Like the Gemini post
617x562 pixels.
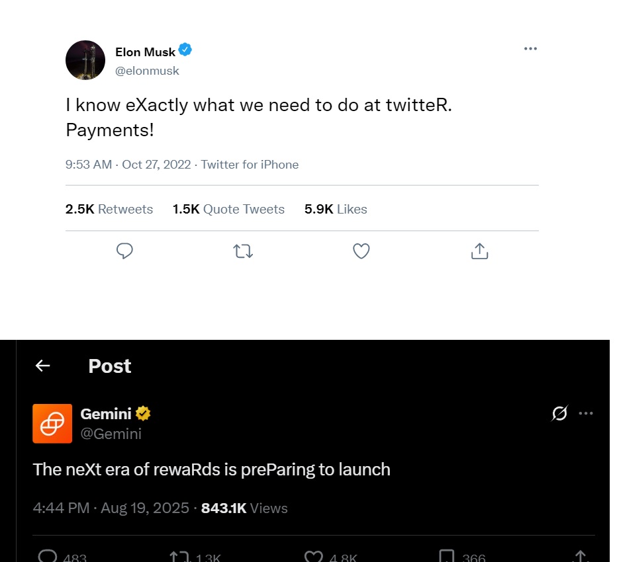(x=313, y=557)
